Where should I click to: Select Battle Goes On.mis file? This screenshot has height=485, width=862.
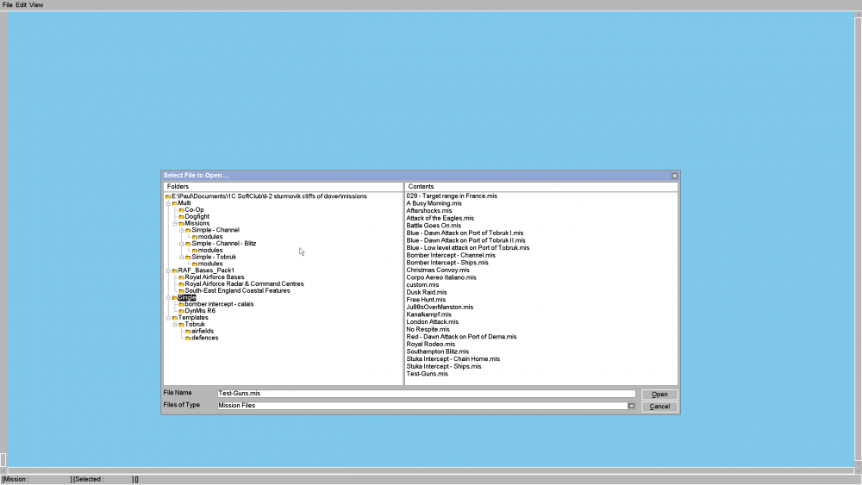coord(434,226)
